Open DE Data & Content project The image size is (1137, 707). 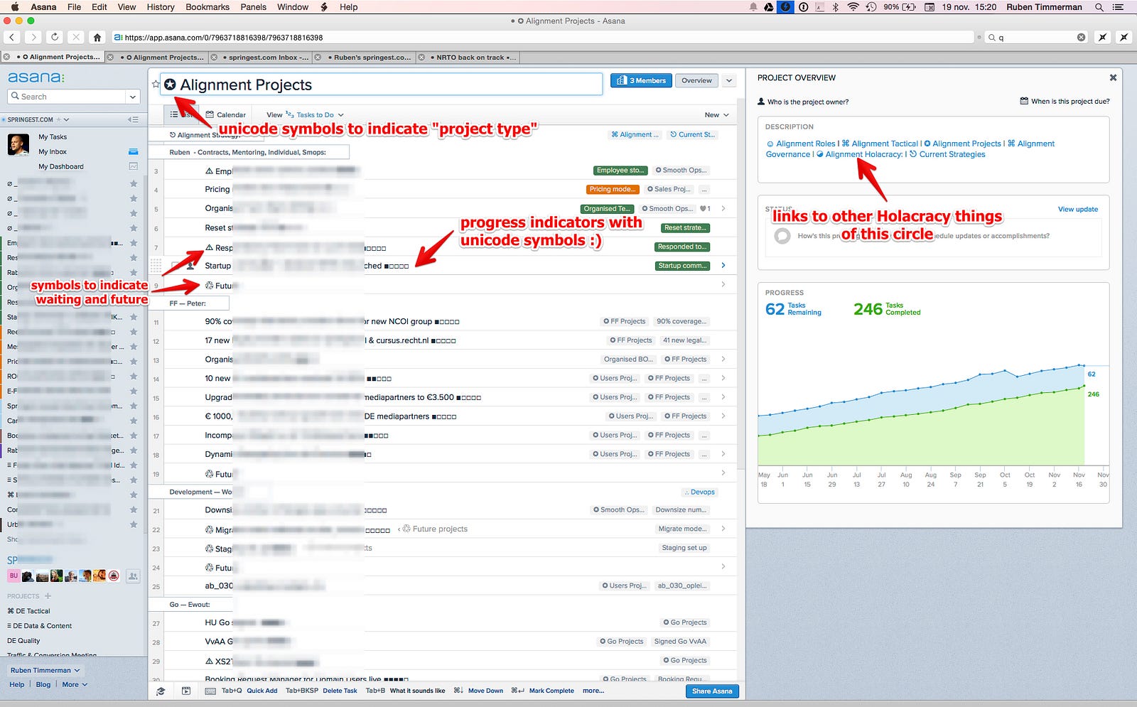click(40, 626)
